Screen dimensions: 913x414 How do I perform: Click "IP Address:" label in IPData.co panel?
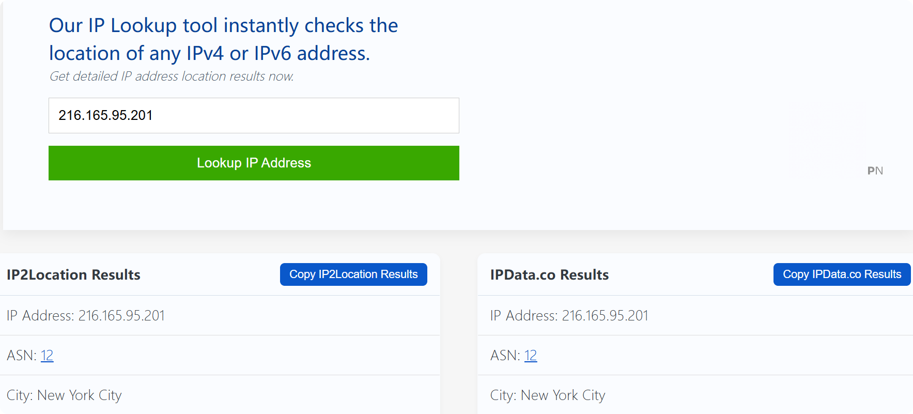[523, 316]
